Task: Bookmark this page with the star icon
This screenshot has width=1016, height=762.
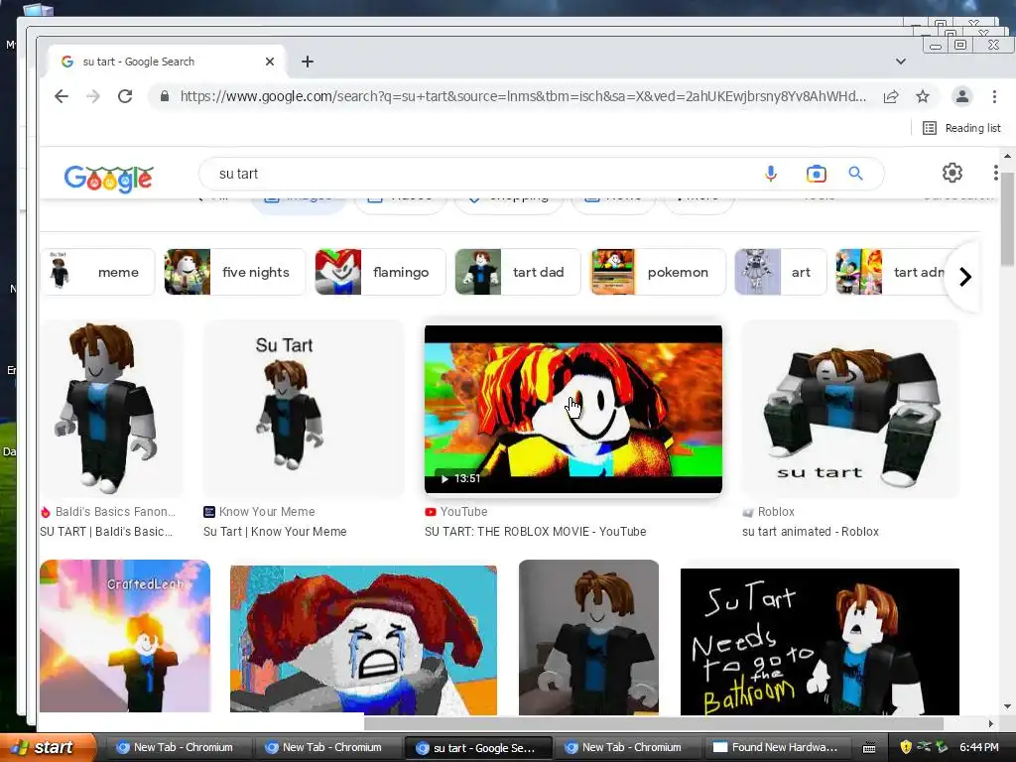Action: click(923, 96)
